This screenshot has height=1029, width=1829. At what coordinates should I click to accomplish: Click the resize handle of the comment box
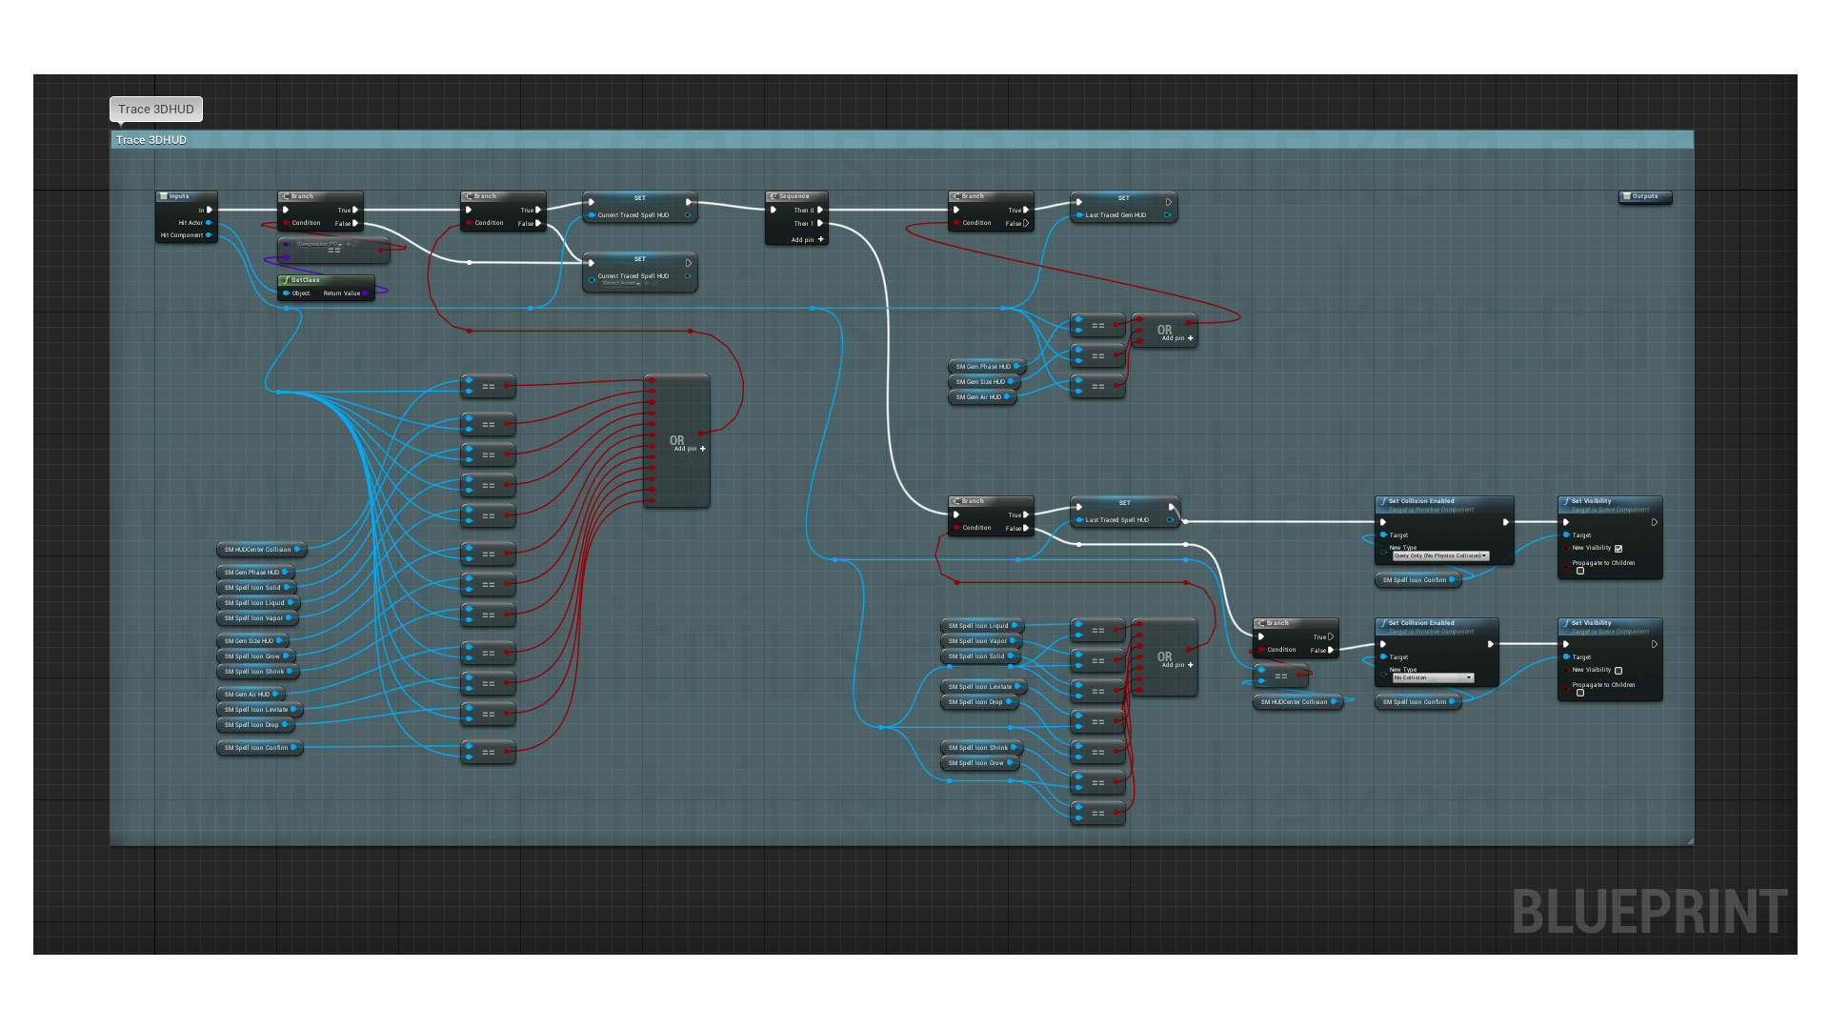point(1689,841)
